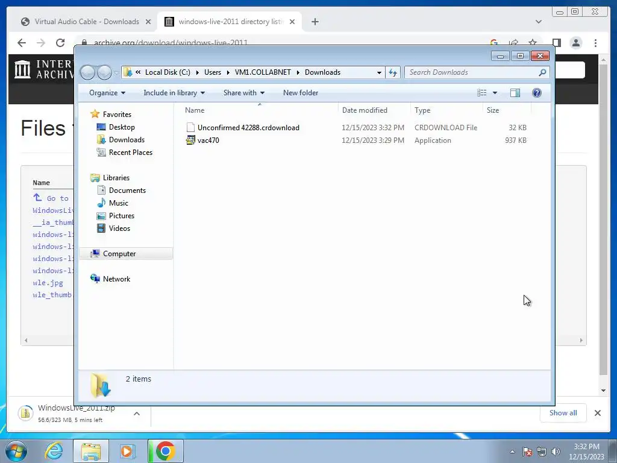Image resolution: width=617 pixels, height=463 pixels.
Task: Click Local Disk (C:) in address path
Action: coord(168,72)
